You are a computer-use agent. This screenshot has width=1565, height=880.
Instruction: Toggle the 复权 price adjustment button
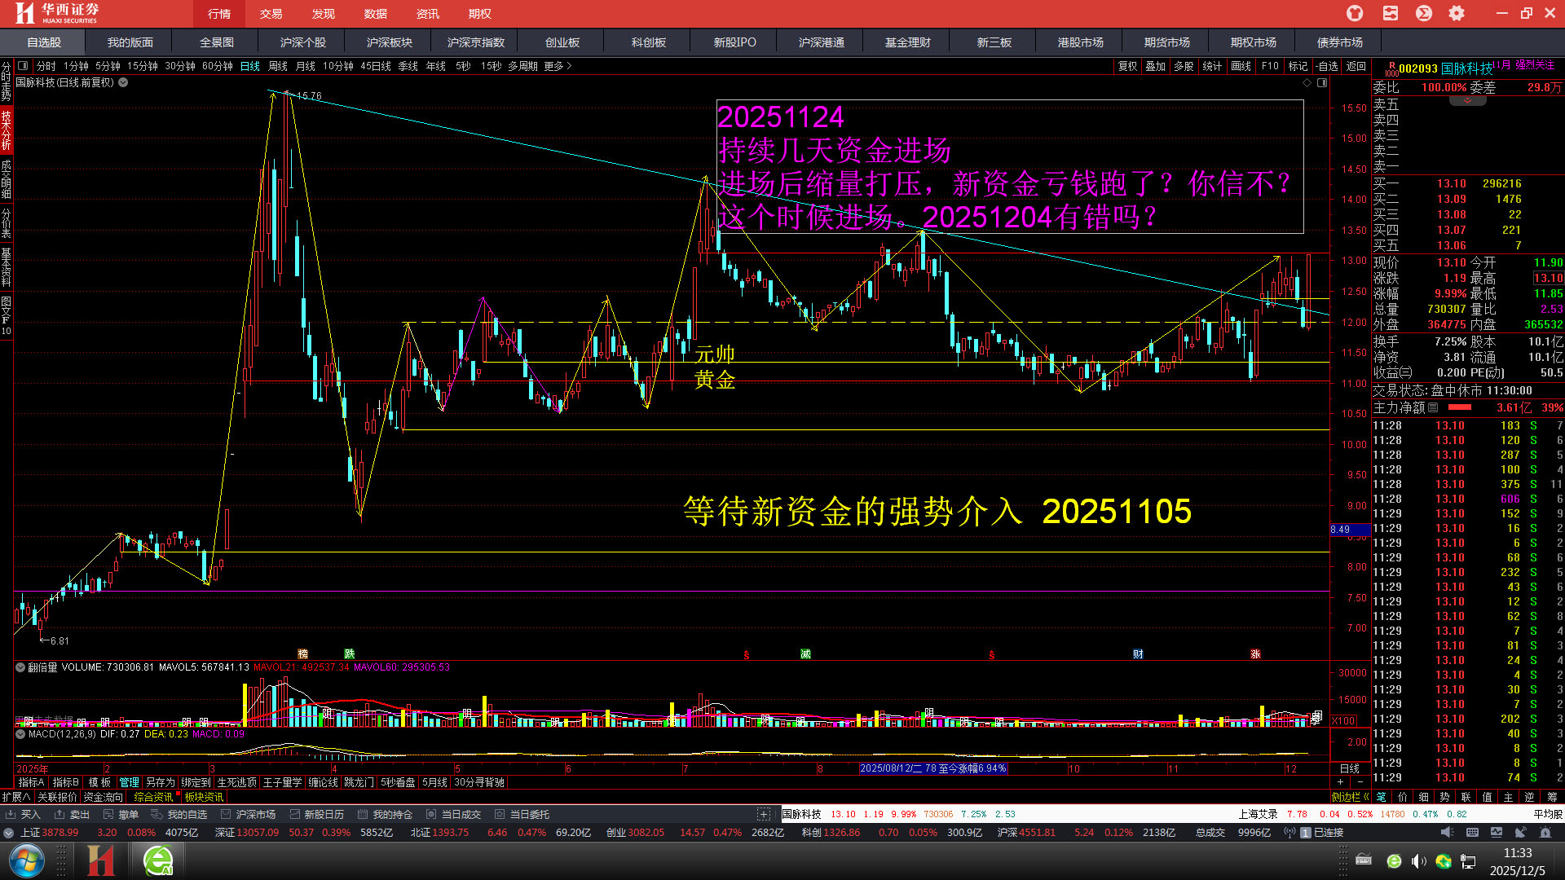point(1127,66)
